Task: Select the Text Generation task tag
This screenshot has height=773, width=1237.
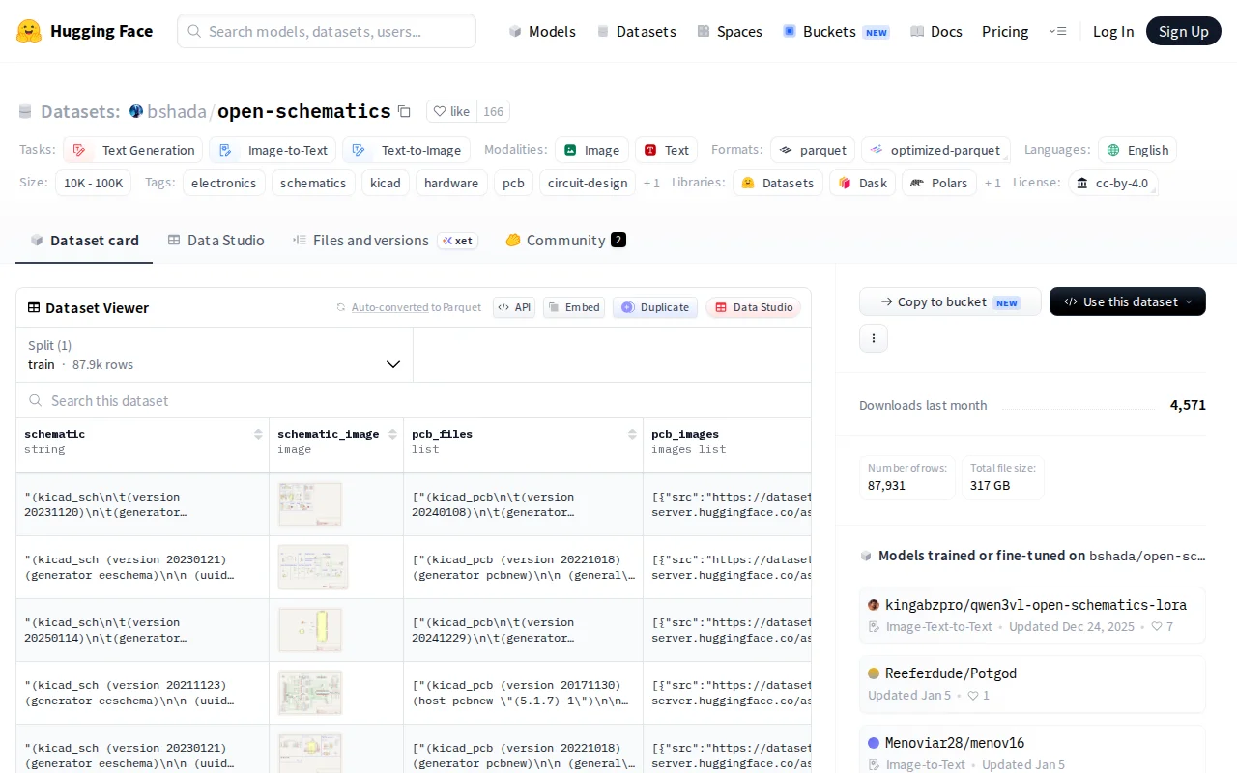Action: pos(133,150)
